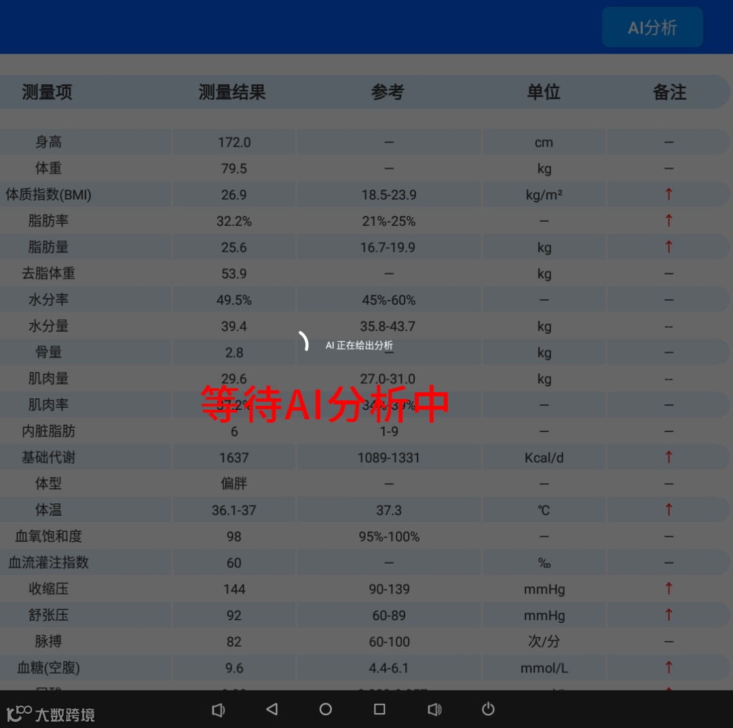Select the 内脏脂肪 row label
Viewport: 733px width, 728px height.
(48, 431)
